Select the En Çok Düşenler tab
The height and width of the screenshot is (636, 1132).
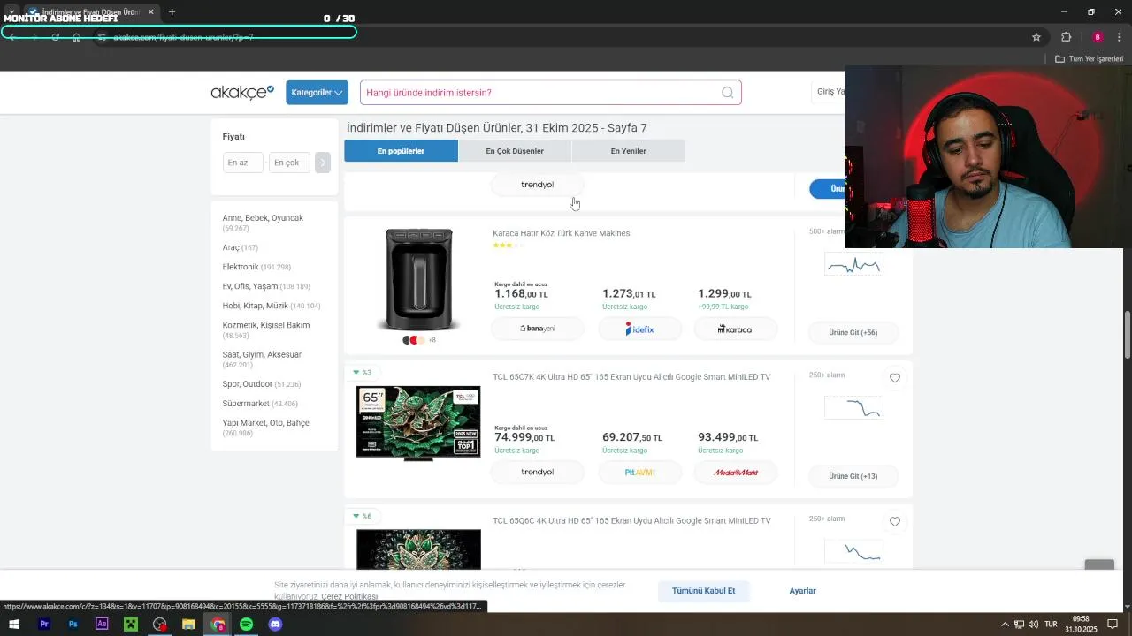coord(515,151)
